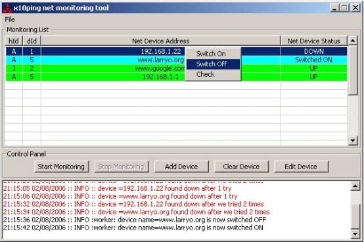The image size is (364, 242).
Task: Select the 192.168.1.22 device address cell
Action: [x=160, y=51]
